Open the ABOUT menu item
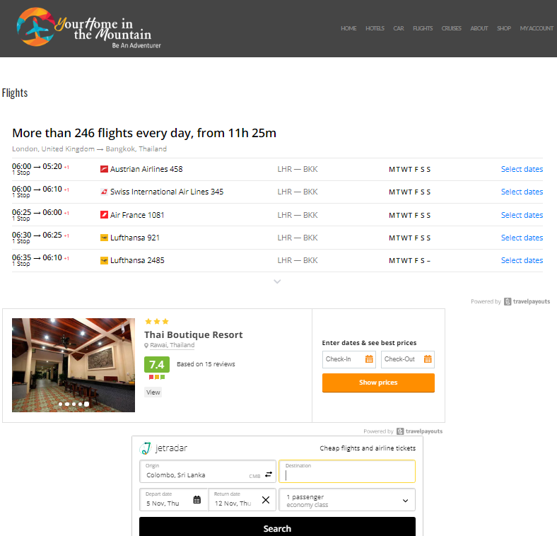The height and width of the screenshot is (536, 557). (479, 28)
